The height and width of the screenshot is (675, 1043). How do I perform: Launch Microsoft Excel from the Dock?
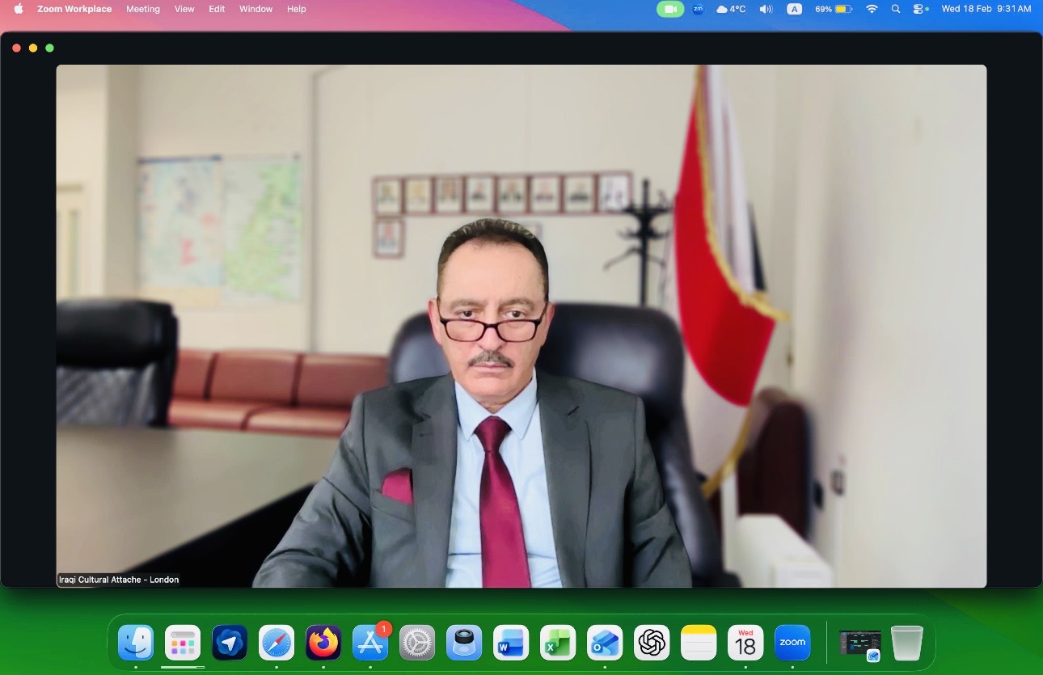click(558, 643)
